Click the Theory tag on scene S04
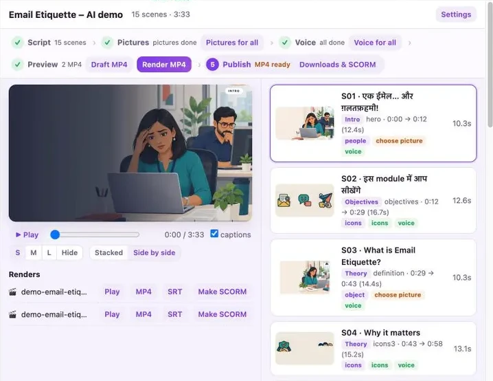 [x=356, y=344]
